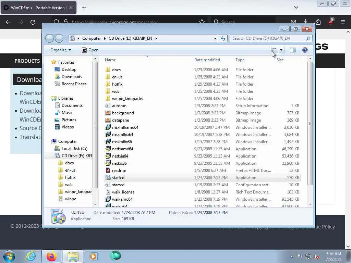Select Desktop in Favorites
The height and width of the screenshot is (263, 351).
point(69,70)
